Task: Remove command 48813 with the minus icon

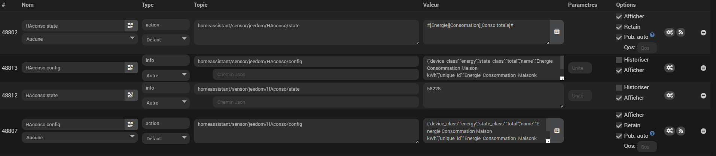Action: click(703, 68)
